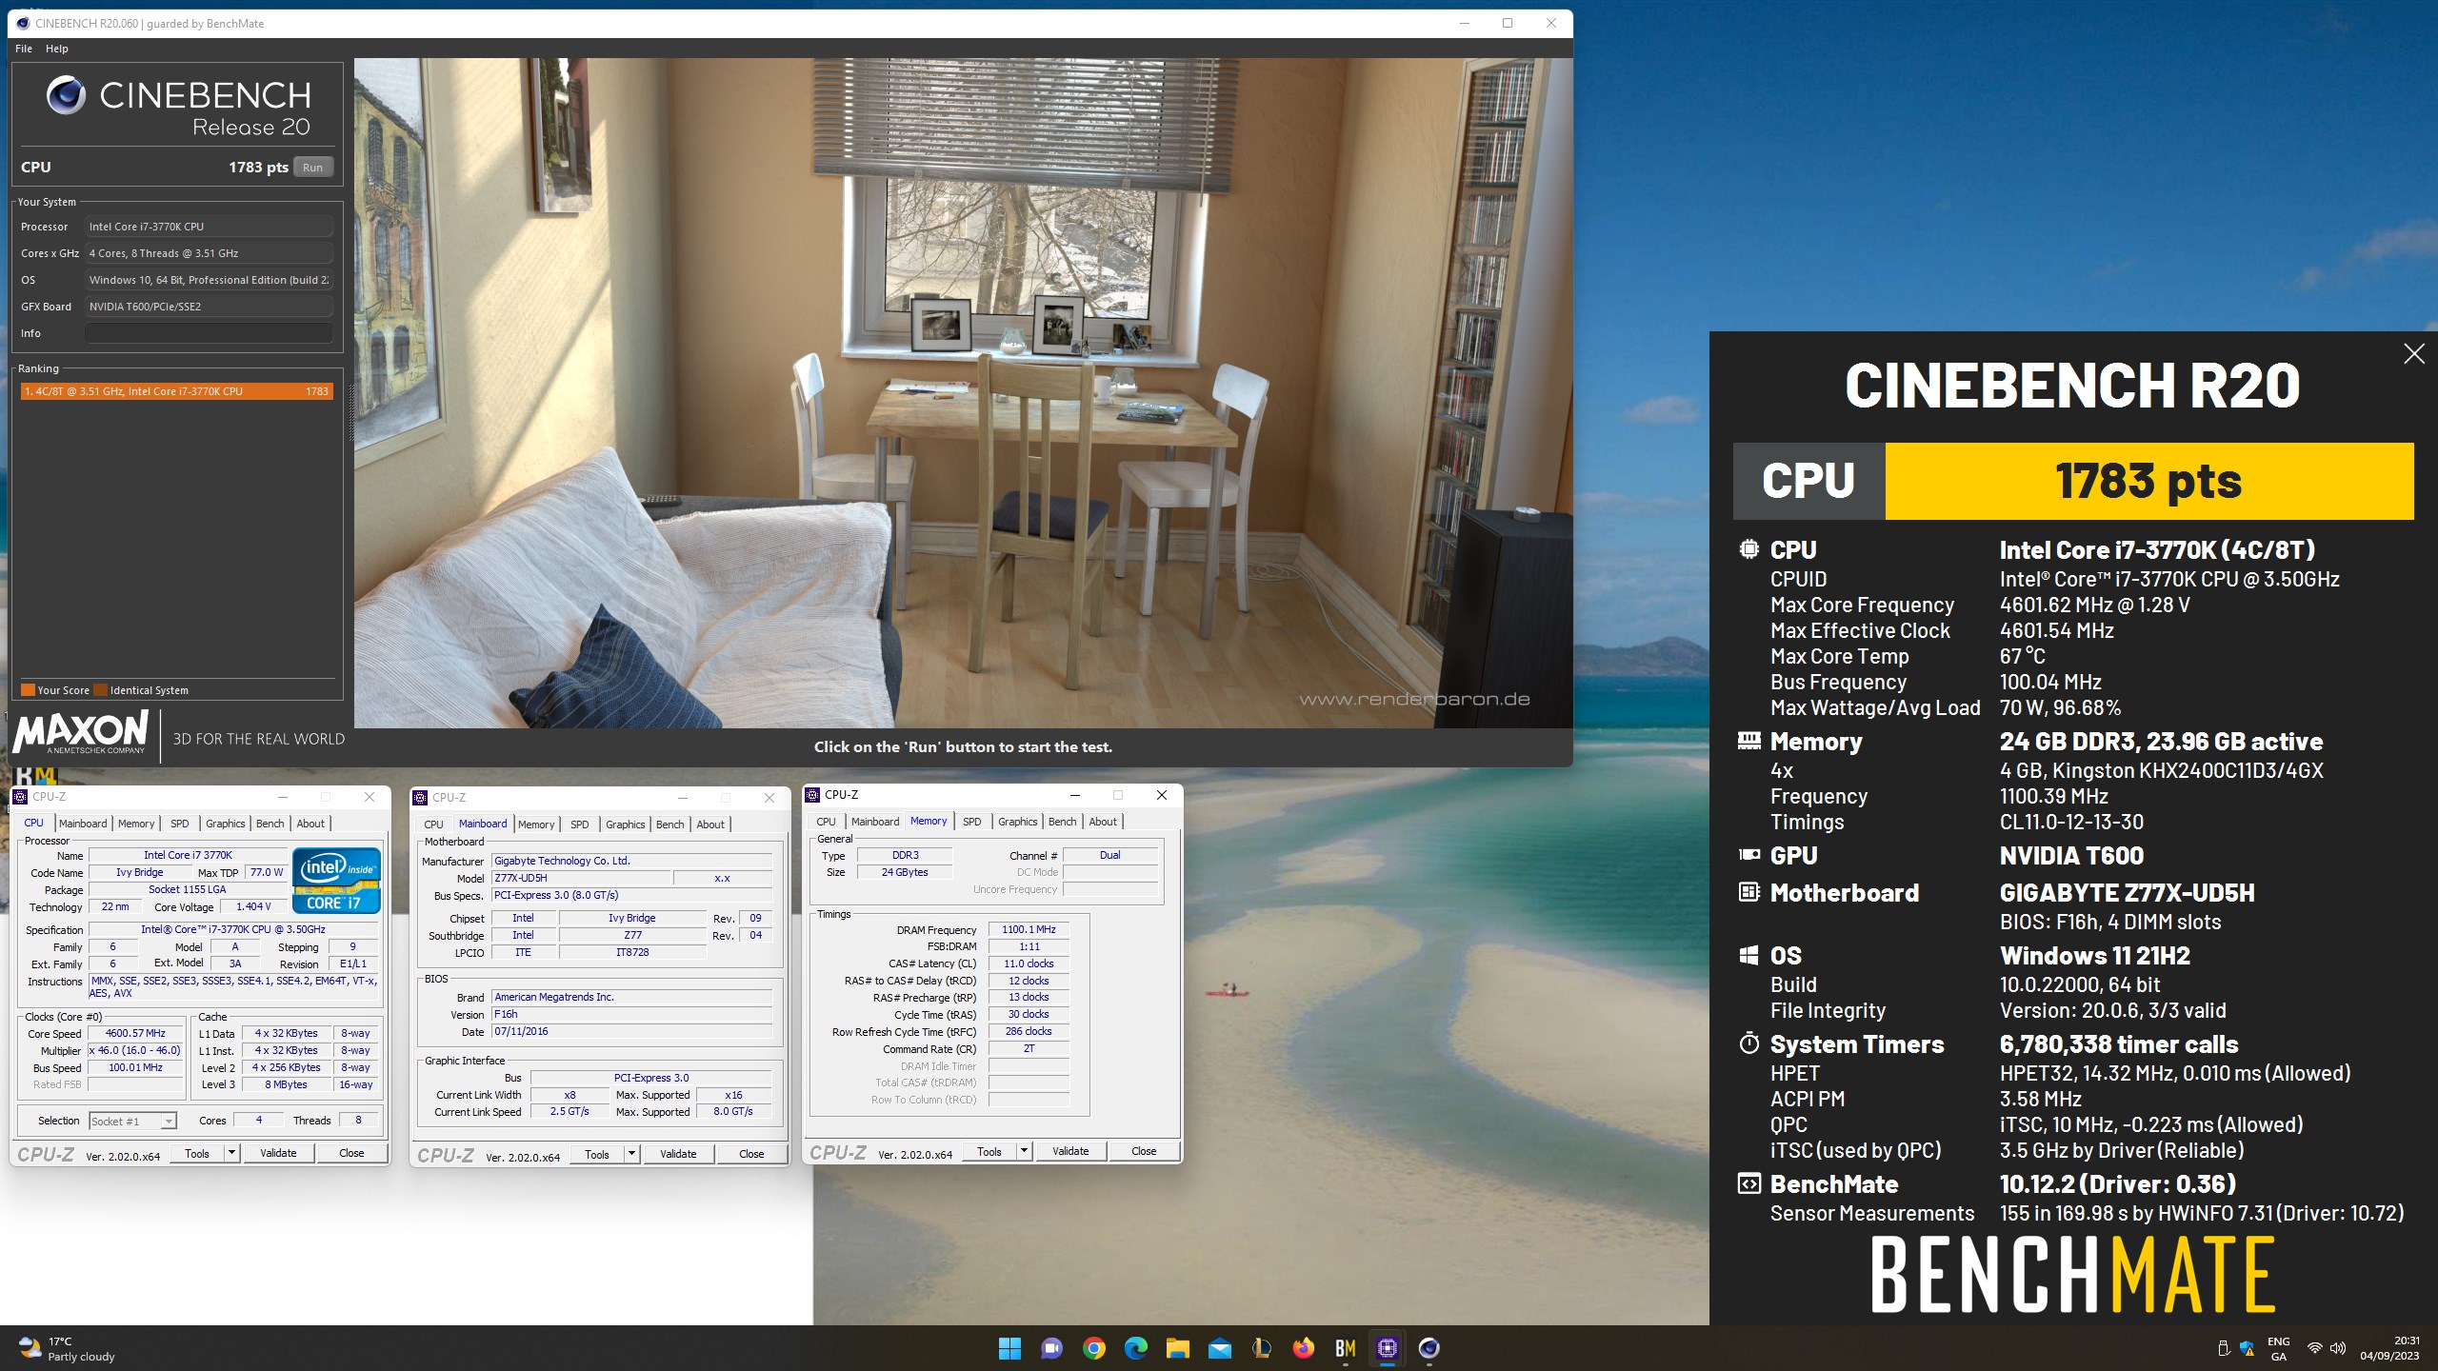Viewport: 2438px width, 1371px height.
Task: Open the Cinebench Help menu
Action: click(57, 49)
